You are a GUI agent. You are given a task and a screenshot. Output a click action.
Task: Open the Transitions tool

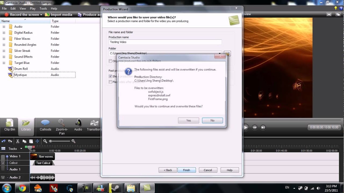(94, 125)
